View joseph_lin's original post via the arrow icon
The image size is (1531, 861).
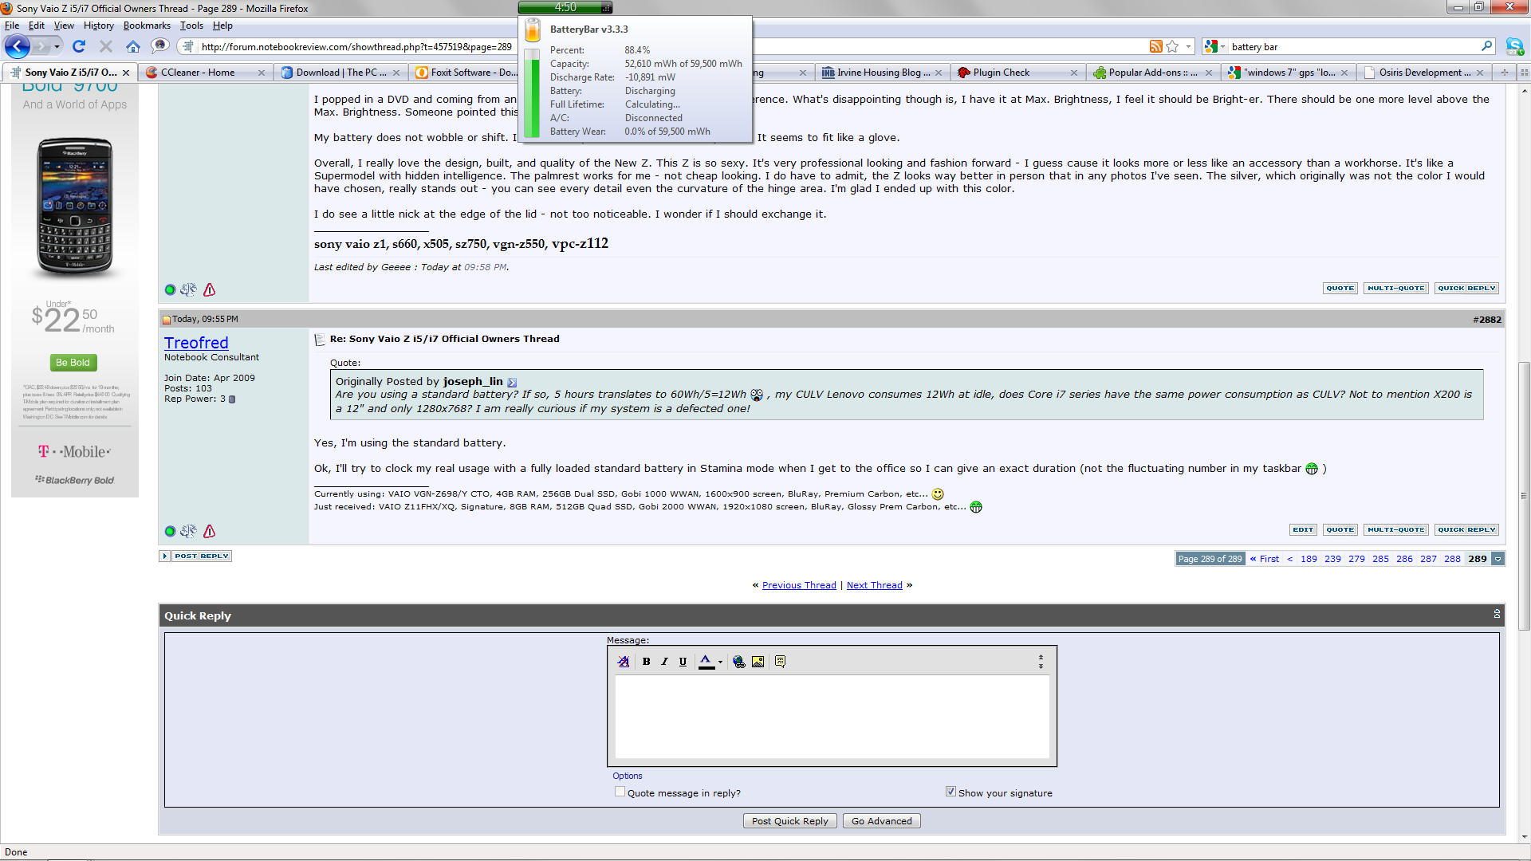(x=512, y=383)
